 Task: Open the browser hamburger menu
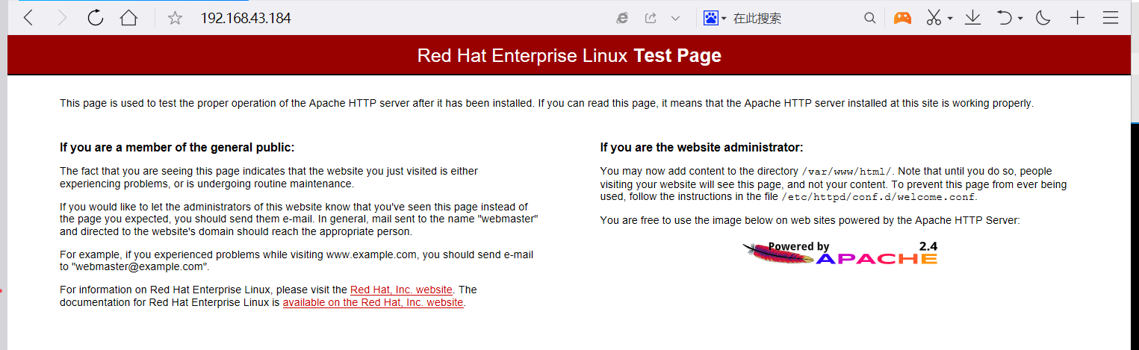pos(1111,18)
